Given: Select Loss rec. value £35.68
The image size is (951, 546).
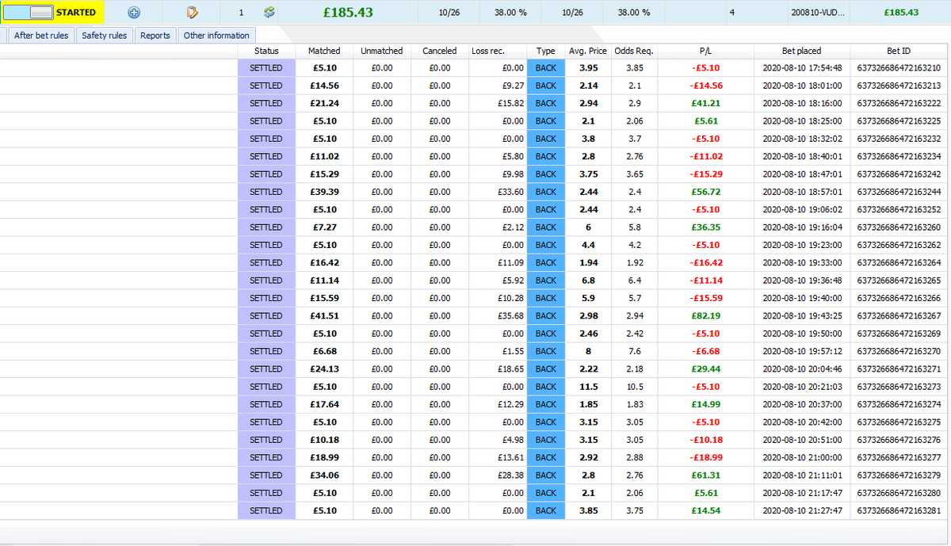Looking at the screenshot, I should [510, 315].
